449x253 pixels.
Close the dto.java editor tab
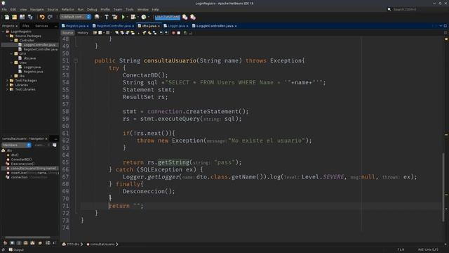click(x=159, y=26)
